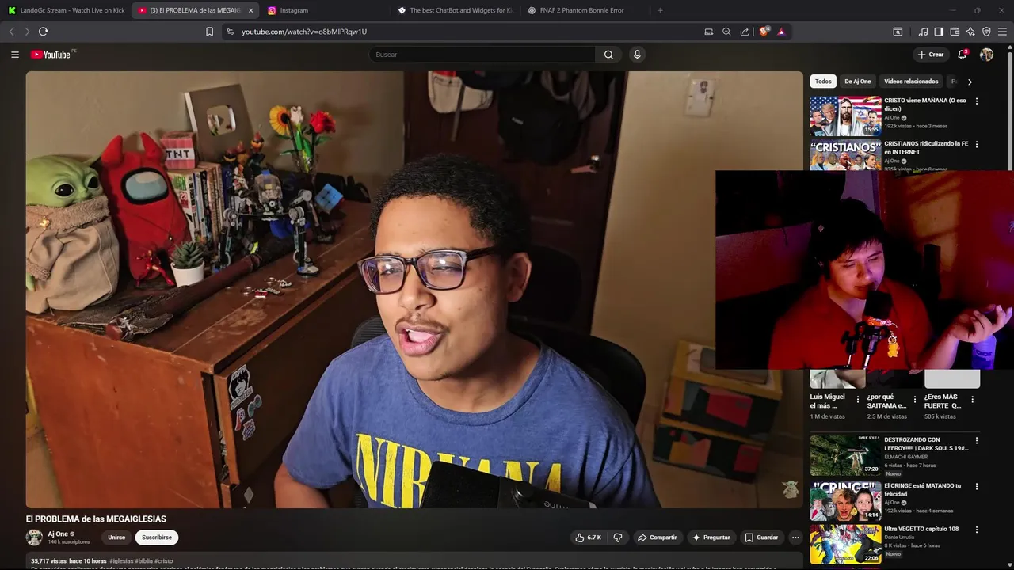Image resolution: width=1014 pixels, height=570 pixels.
Task: Open the notifications bell
Action: pos(963,55)
